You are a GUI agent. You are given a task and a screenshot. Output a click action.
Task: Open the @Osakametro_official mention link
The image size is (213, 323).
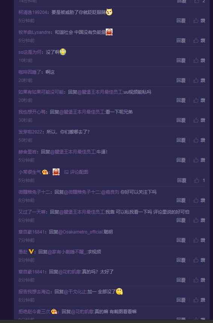click(x=81, y=232)
